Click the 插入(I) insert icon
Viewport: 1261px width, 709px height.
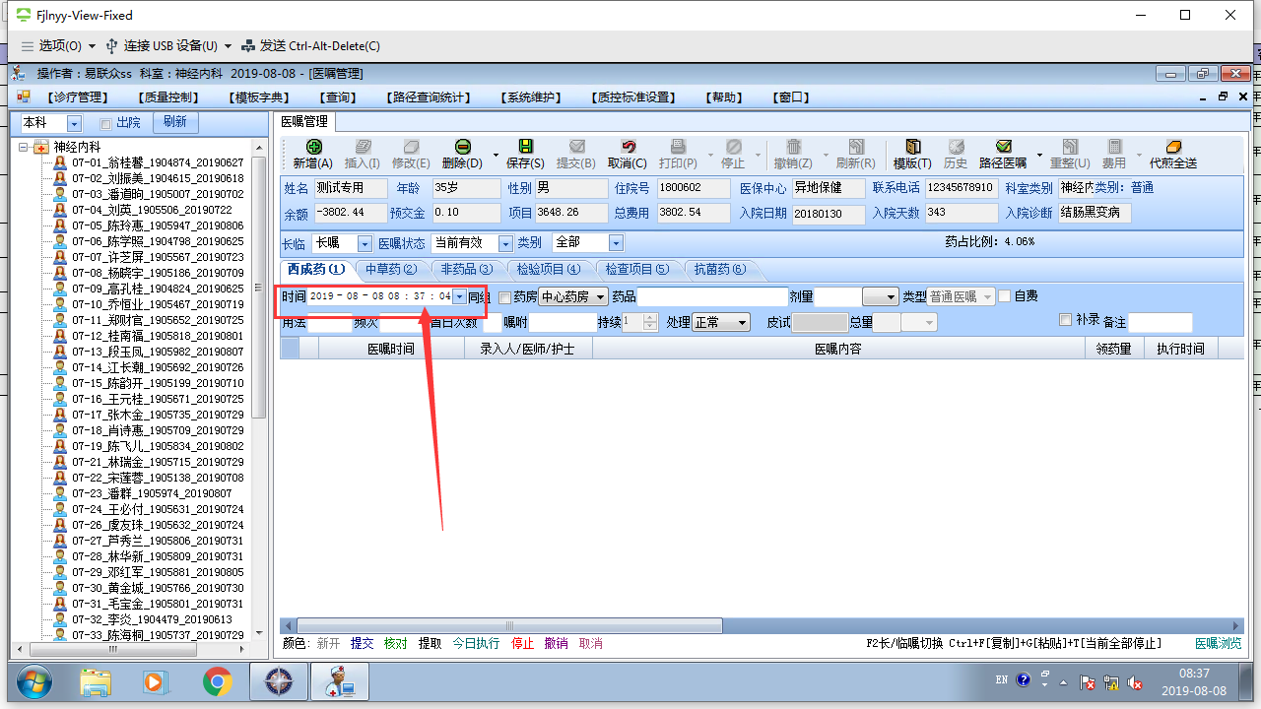pyautogui.click(x=363, y=147)
